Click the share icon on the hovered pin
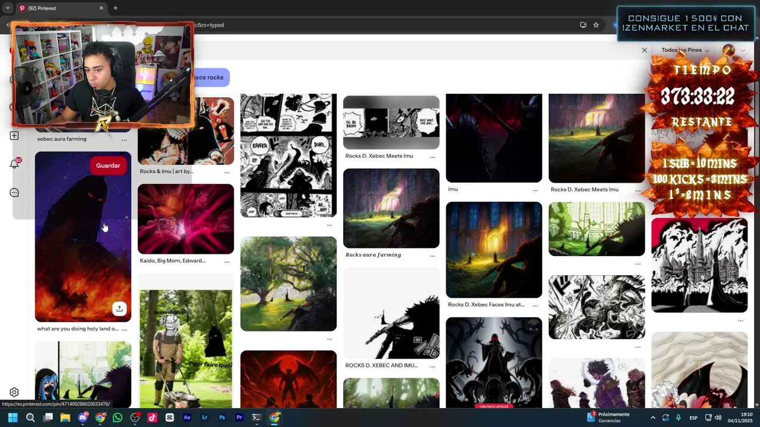This screenshot has height=427, width=760. tap(119, 308)
